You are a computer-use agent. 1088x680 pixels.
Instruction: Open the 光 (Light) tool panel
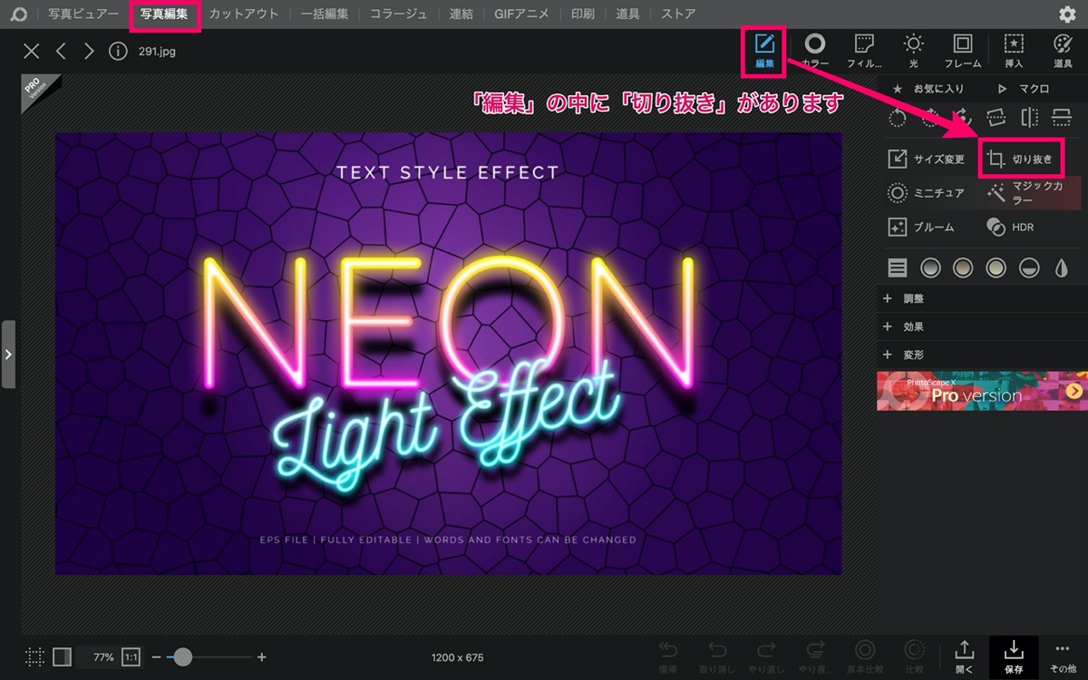pyautogui.click(x=913, y=50)
